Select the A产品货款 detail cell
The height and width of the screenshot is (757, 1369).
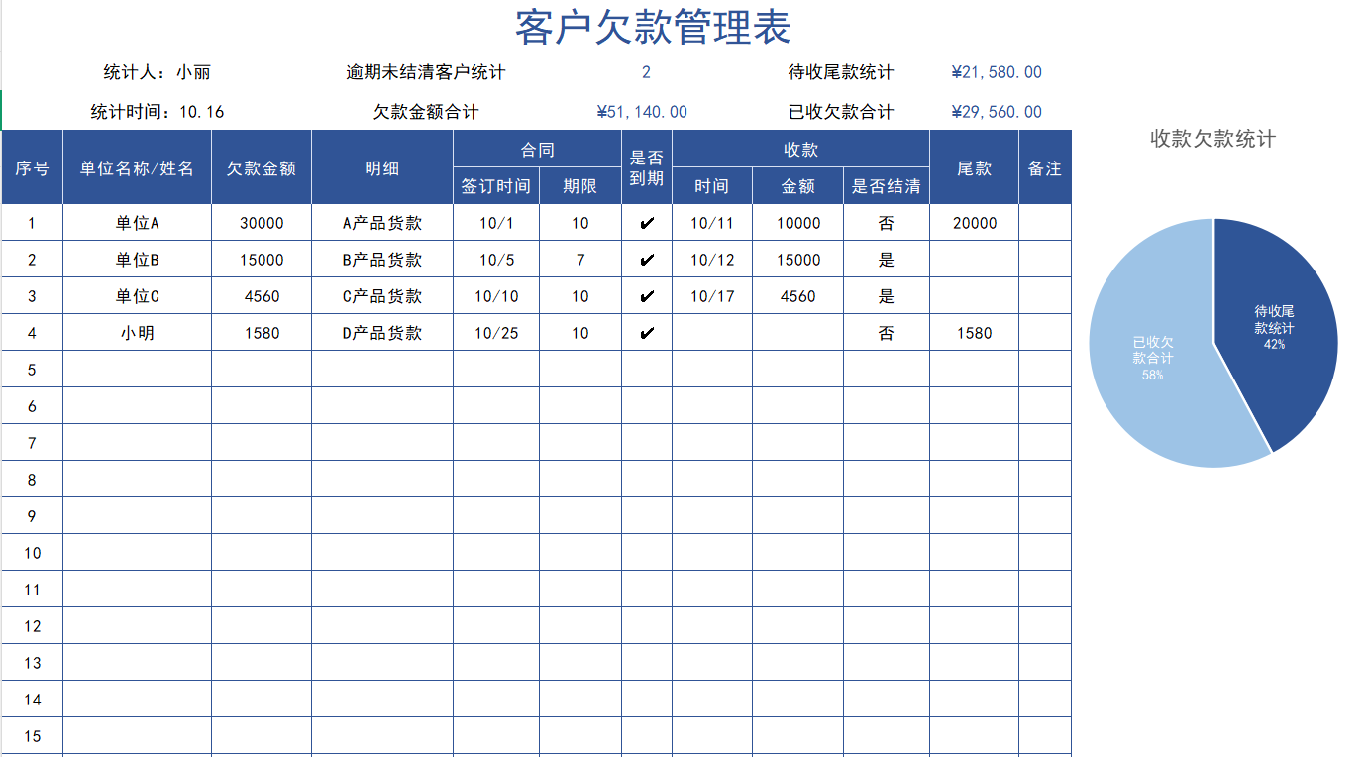382,223
